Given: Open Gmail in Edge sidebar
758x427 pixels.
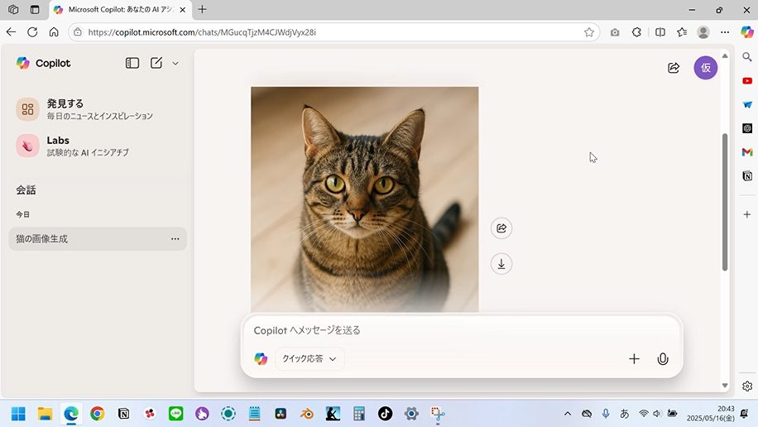Looking at the screenshot, I should pyautogui.click(x=747, y=152).
